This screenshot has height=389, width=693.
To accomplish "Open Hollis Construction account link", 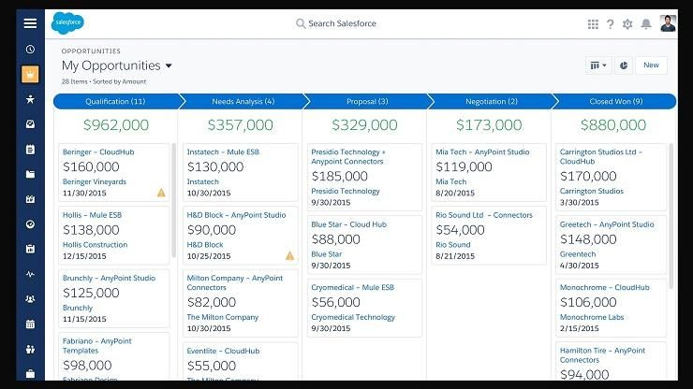I will point(95,245).
